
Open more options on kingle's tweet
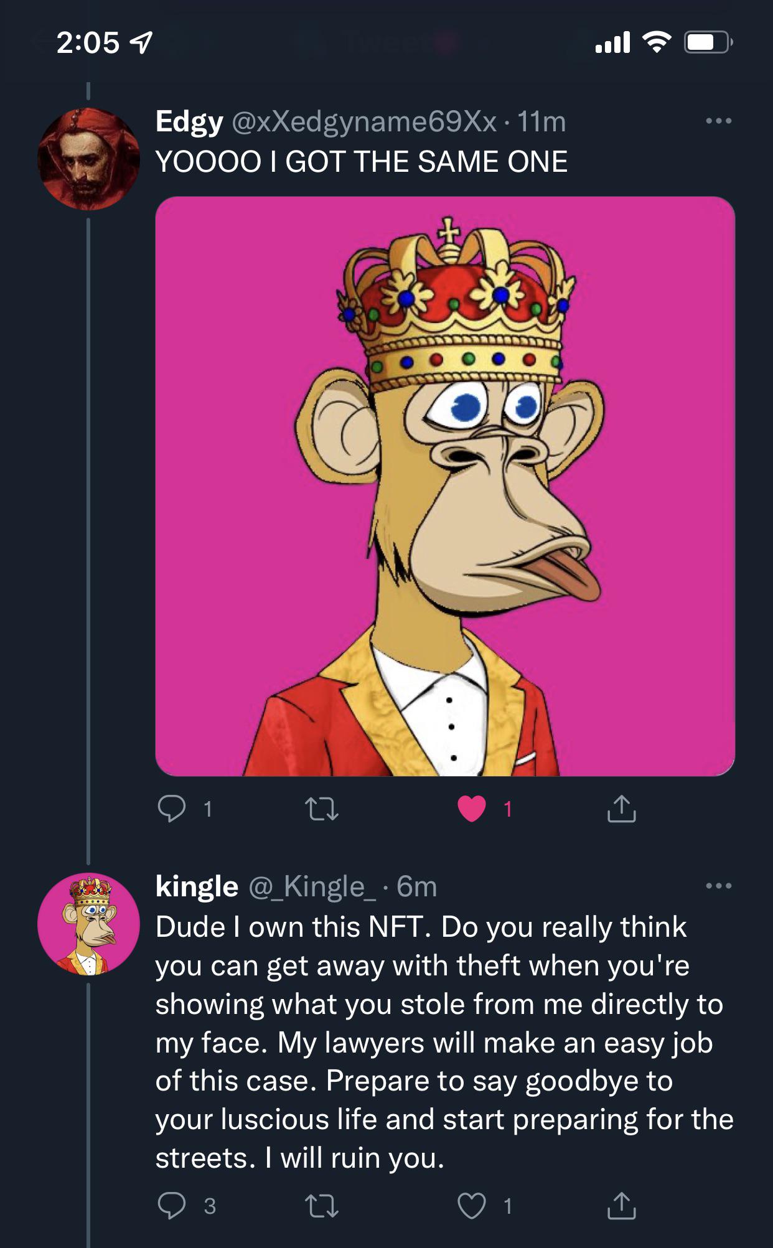[719, 885]
